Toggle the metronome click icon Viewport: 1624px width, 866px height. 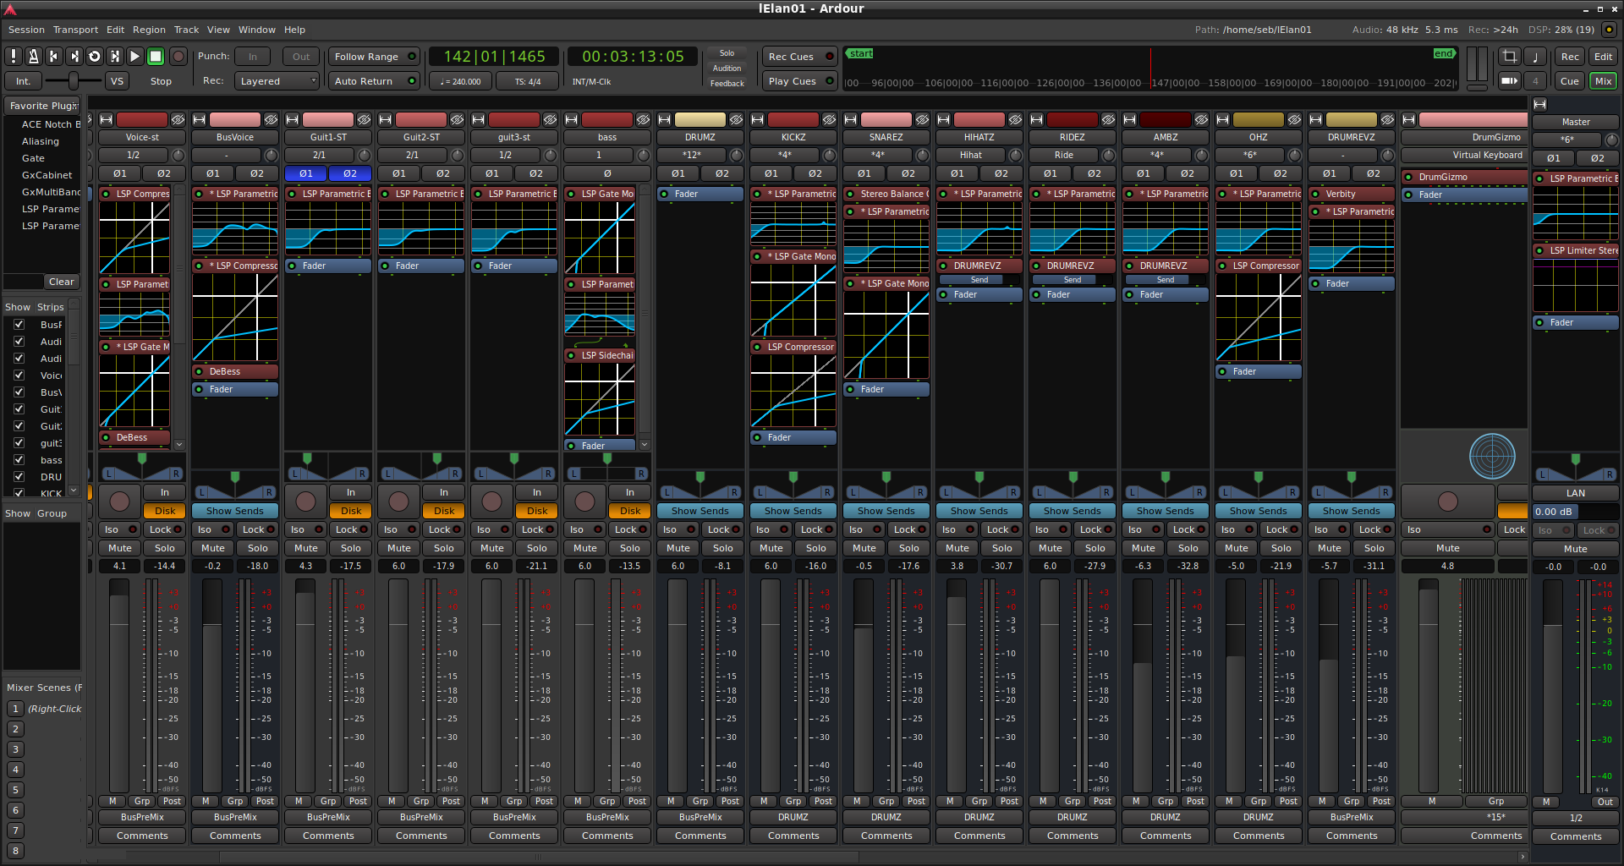[34, 57]
